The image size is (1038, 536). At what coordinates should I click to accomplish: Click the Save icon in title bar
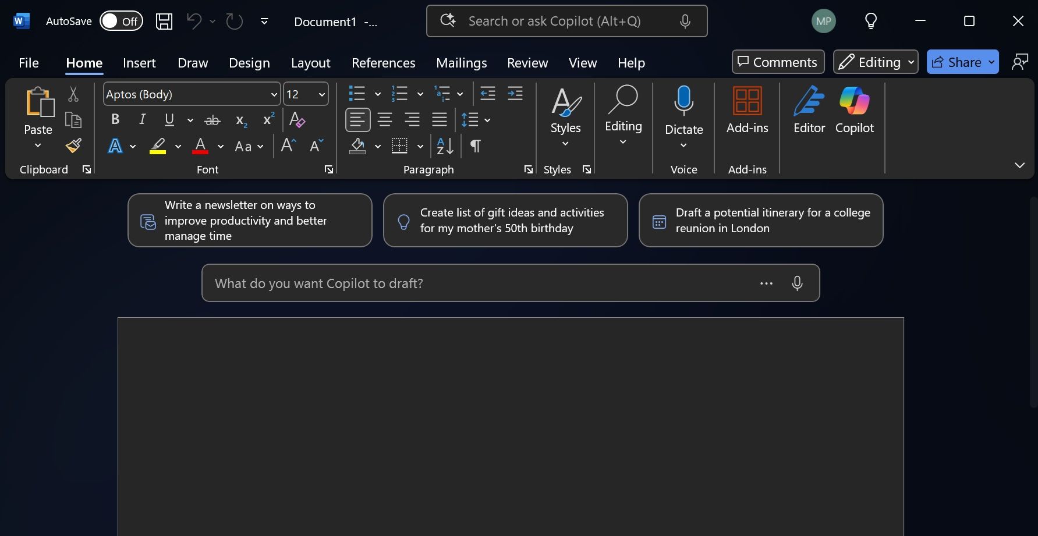coord(164,22)
